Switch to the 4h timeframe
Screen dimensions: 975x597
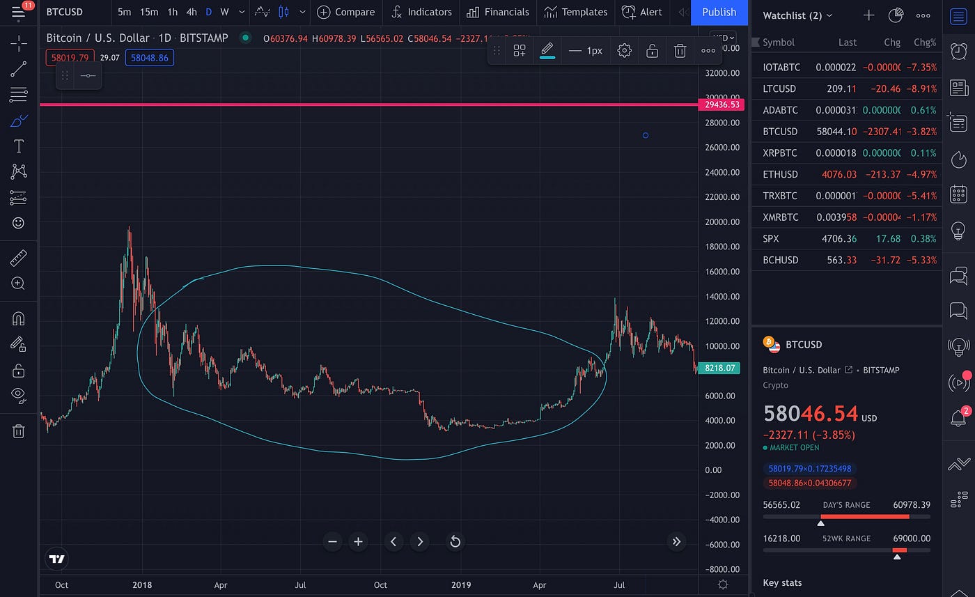point(192,12)
